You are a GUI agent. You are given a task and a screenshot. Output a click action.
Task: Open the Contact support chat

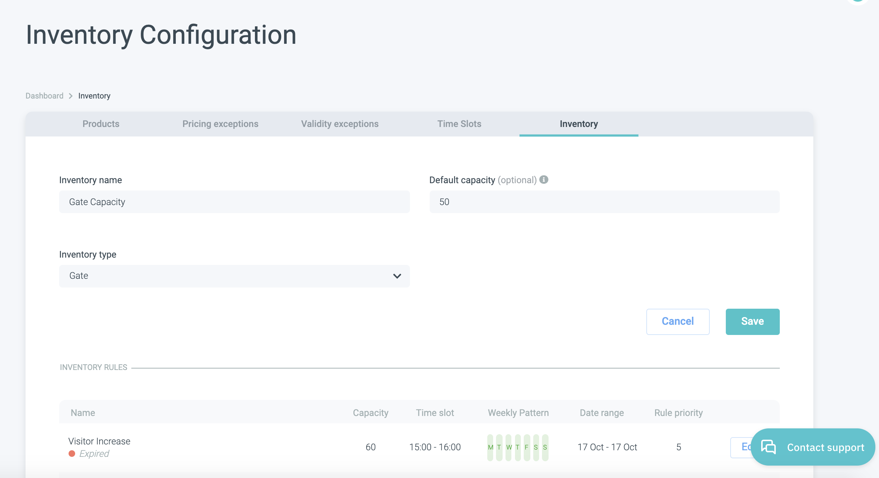(x=825, y=447)
